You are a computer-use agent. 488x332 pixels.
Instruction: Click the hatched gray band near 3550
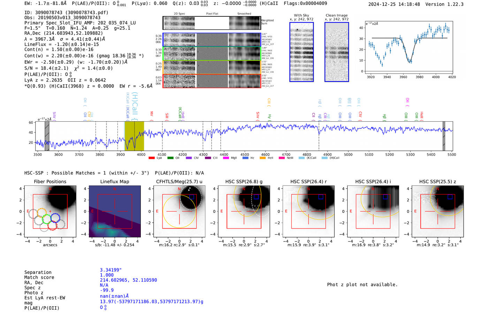(47, 136)
